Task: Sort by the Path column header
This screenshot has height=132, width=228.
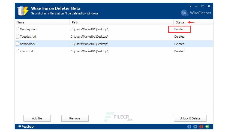Action: (x=122, y=22)
